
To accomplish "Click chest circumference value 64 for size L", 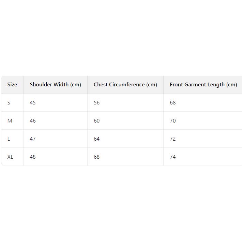I will click(x=97, y=139).
